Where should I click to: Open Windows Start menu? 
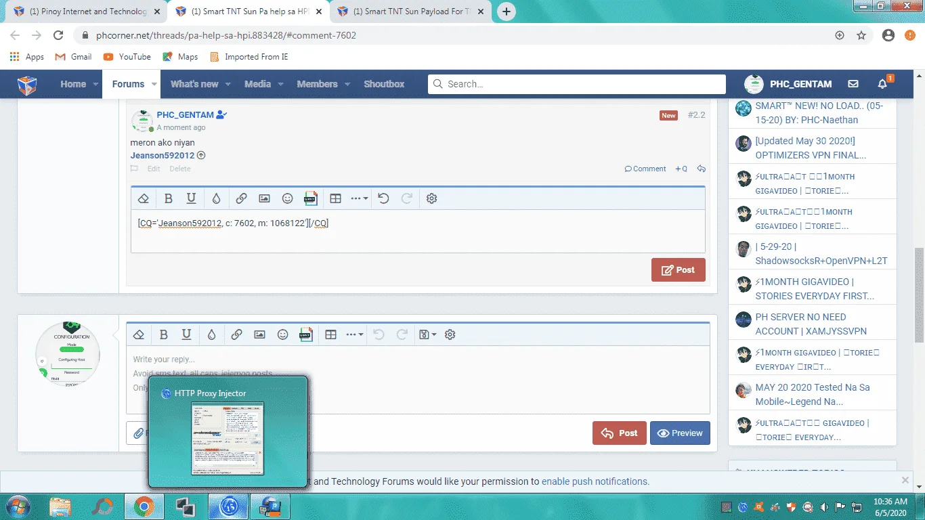coord(17,506)
